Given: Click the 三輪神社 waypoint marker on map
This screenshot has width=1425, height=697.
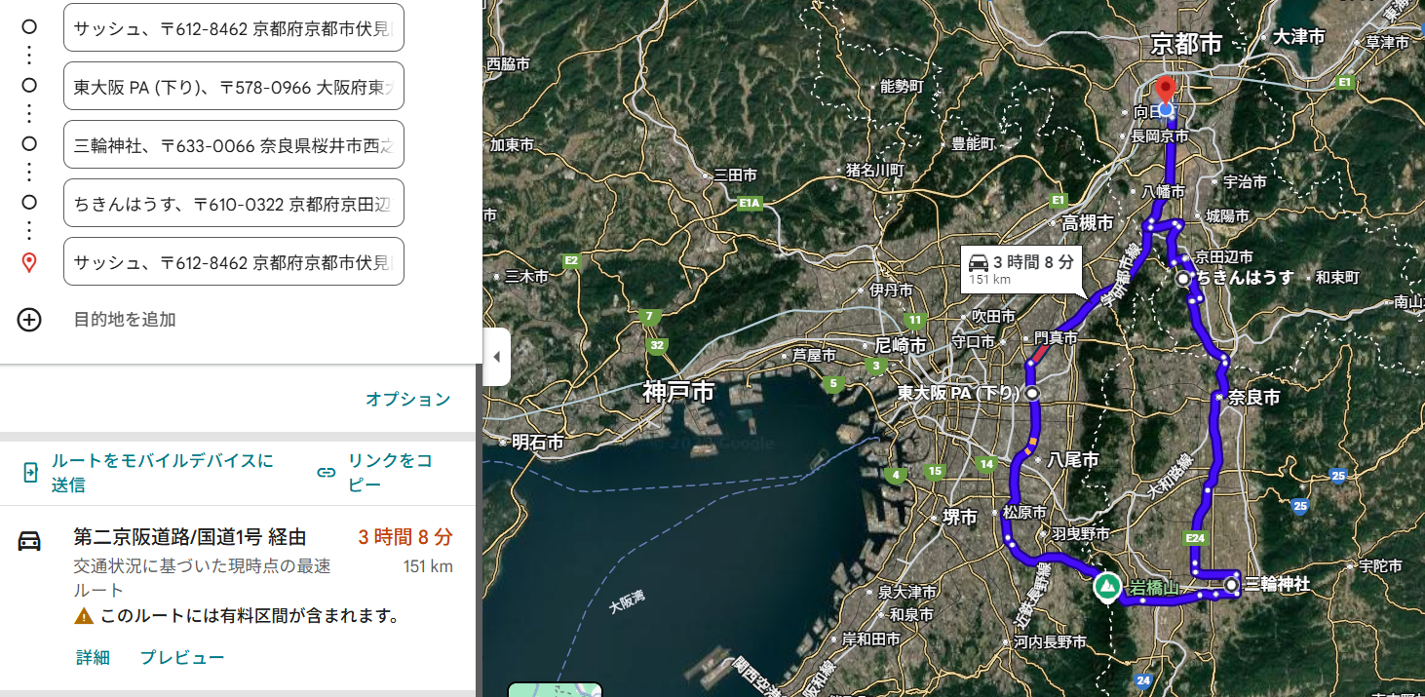Looking at the screenshot, I should pos(1232,585).
